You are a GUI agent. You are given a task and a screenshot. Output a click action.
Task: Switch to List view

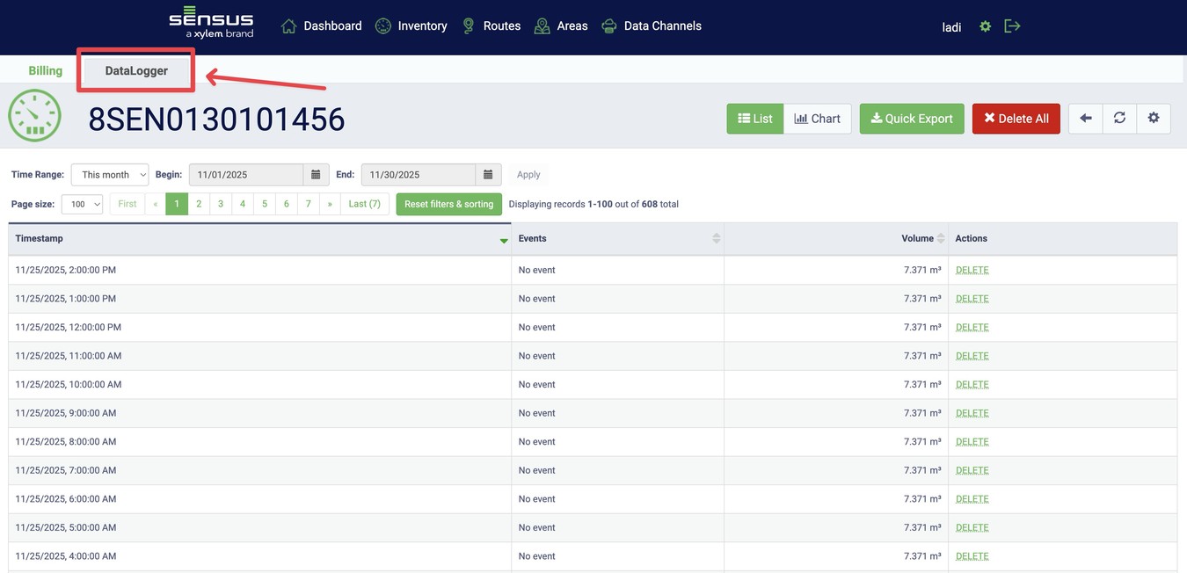click(x=754, y=119)
